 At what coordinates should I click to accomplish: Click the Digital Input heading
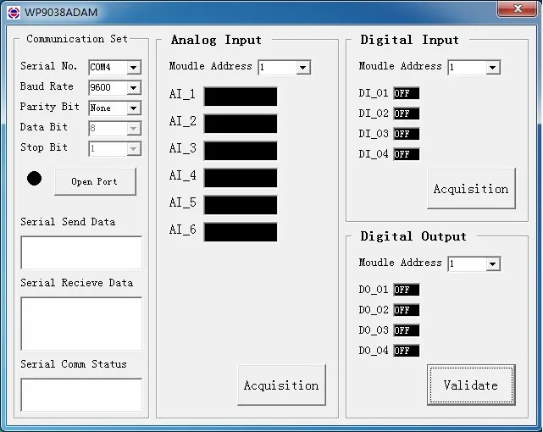tap(409, 40)
